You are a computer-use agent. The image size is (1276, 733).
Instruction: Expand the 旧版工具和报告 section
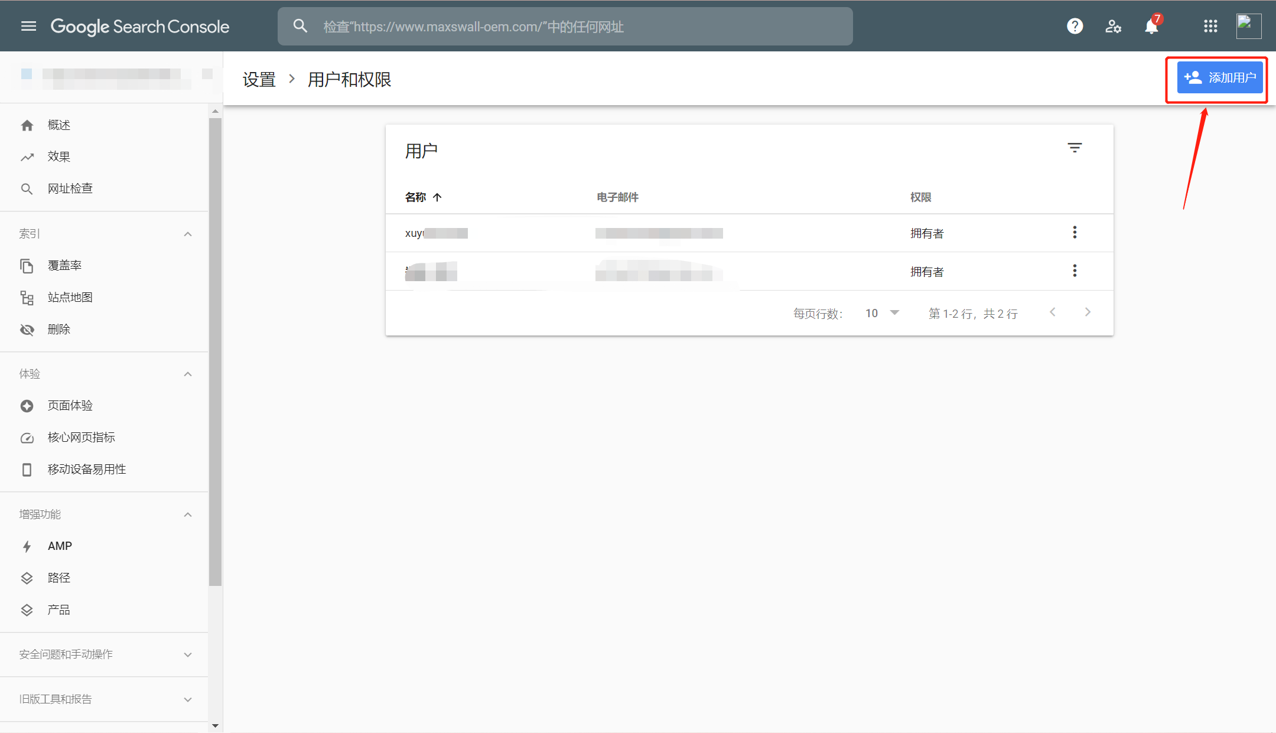click(188, 699)
